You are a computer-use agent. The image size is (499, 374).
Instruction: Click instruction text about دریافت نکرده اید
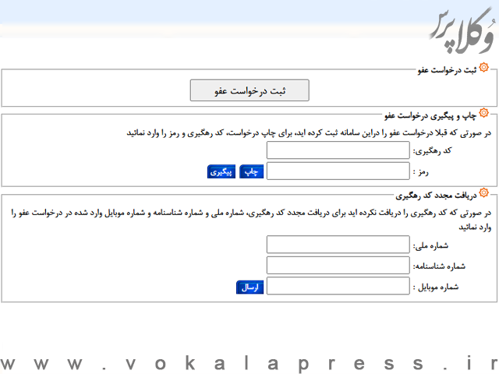[251, 219]
